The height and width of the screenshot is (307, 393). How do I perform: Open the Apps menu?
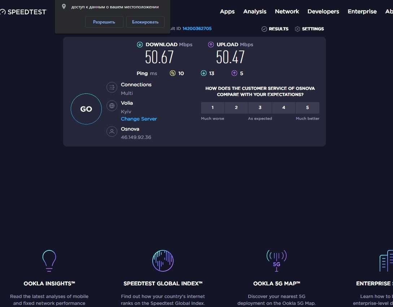(227, 12)
